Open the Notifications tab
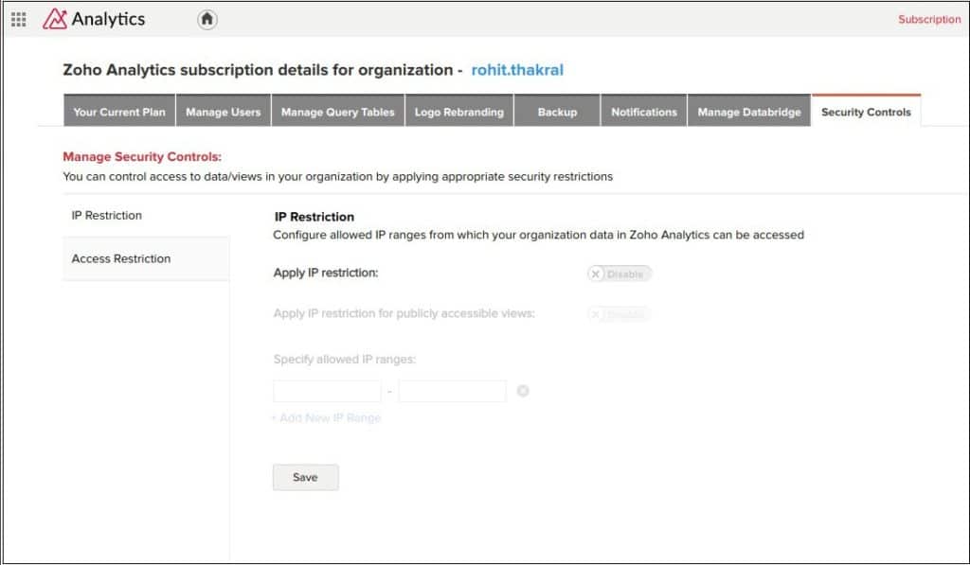This screenshot has height=565, width=970. (644, 111)
